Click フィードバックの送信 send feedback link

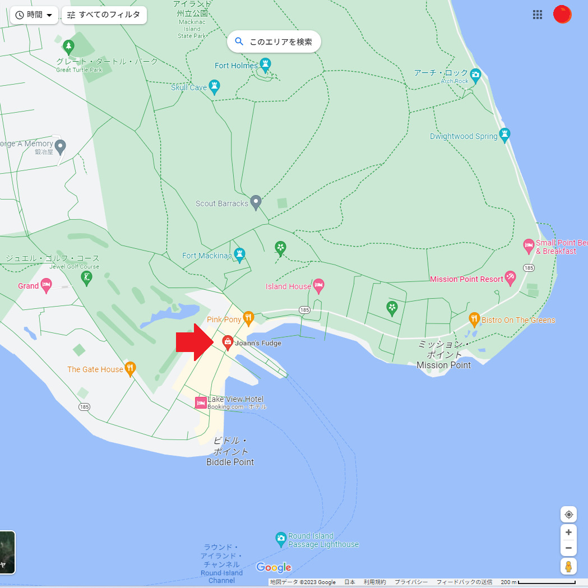464,582
